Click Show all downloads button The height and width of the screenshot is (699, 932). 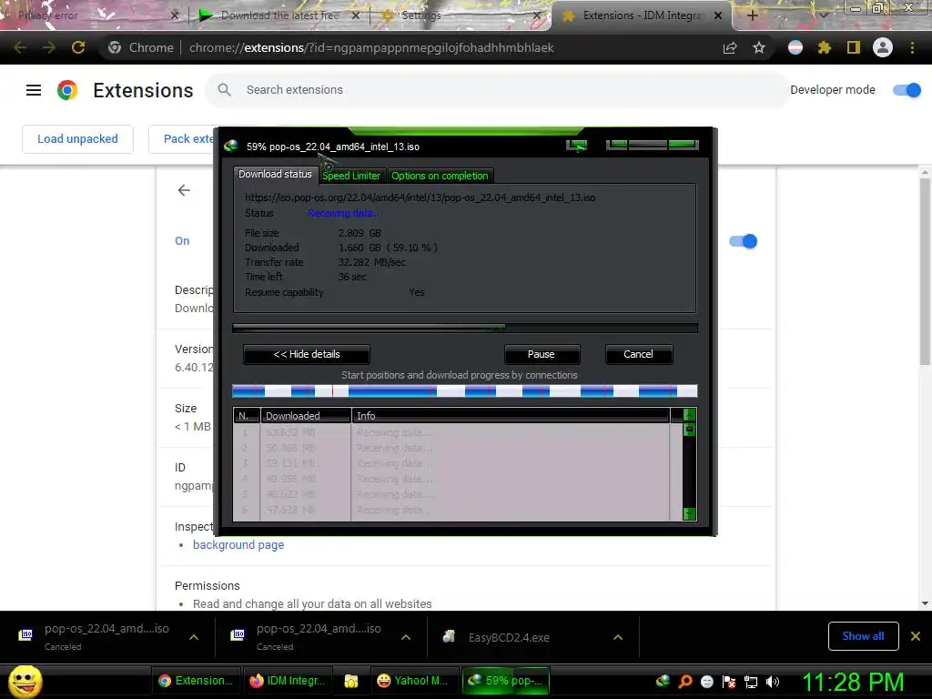click(x=863, y=636)
